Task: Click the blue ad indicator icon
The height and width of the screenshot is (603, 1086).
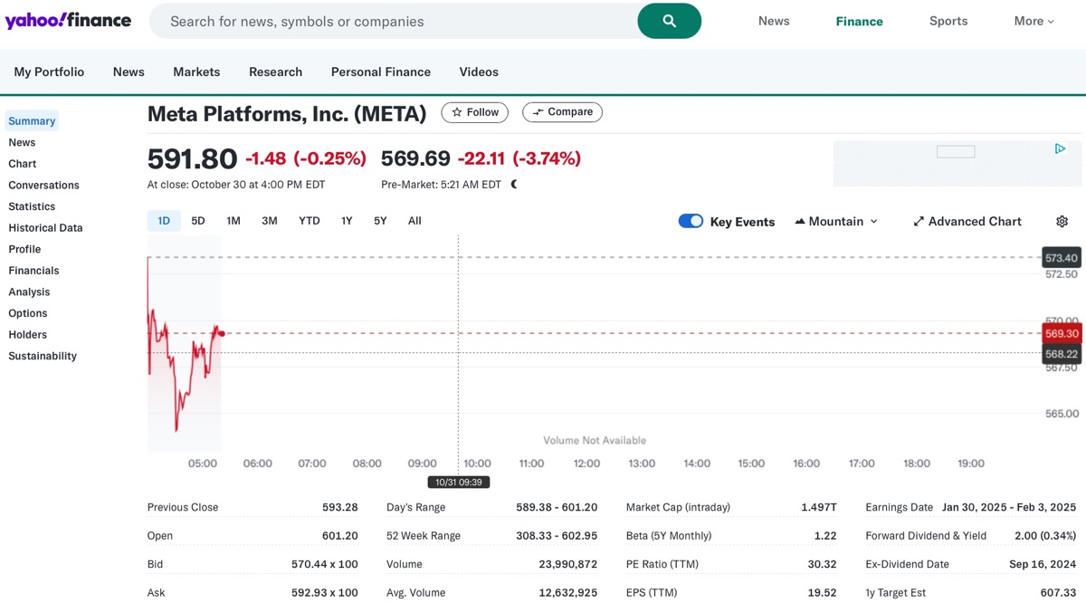Action: point(1060,148)
